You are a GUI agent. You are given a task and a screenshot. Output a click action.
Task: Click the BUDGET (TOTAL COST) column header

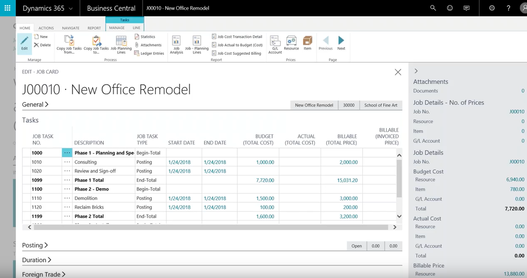click(x=258, y=139)
